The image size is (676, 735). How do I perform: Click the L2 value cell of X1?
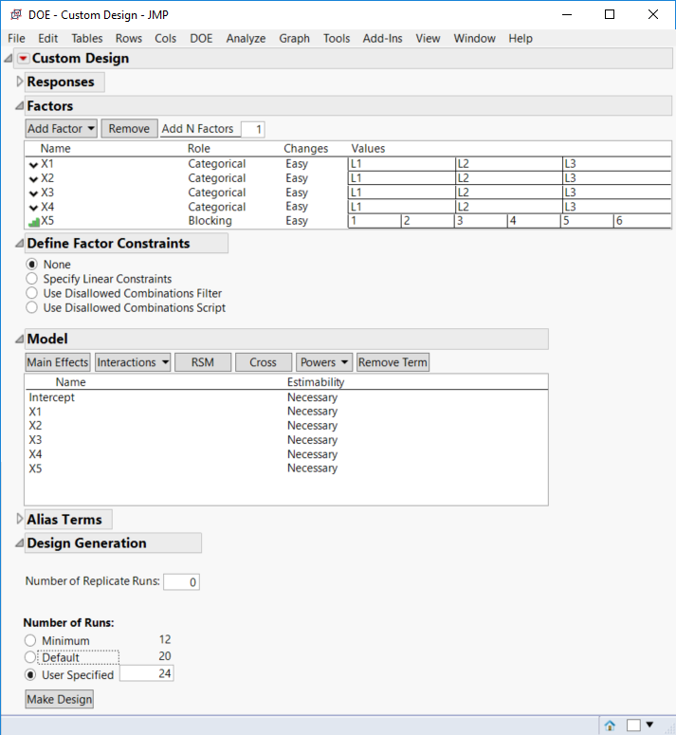pyautogui.click(x=509, y=164)
